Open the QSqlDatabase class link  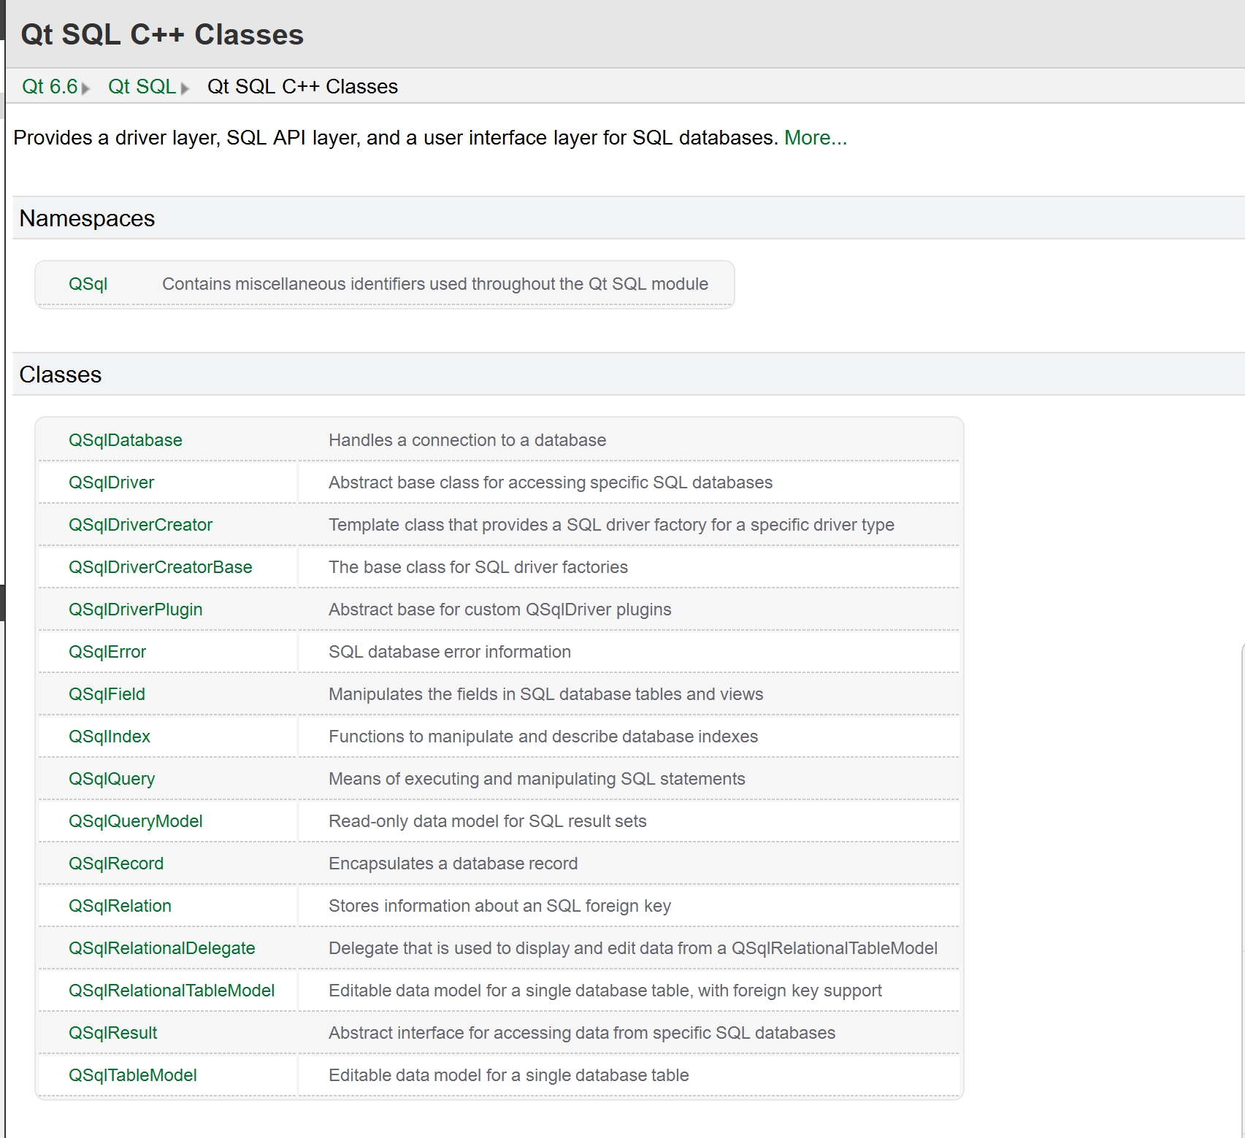[126, 440]
